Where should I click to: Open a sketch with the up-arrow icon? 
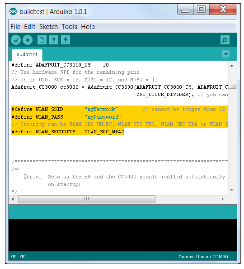[54, 40]
